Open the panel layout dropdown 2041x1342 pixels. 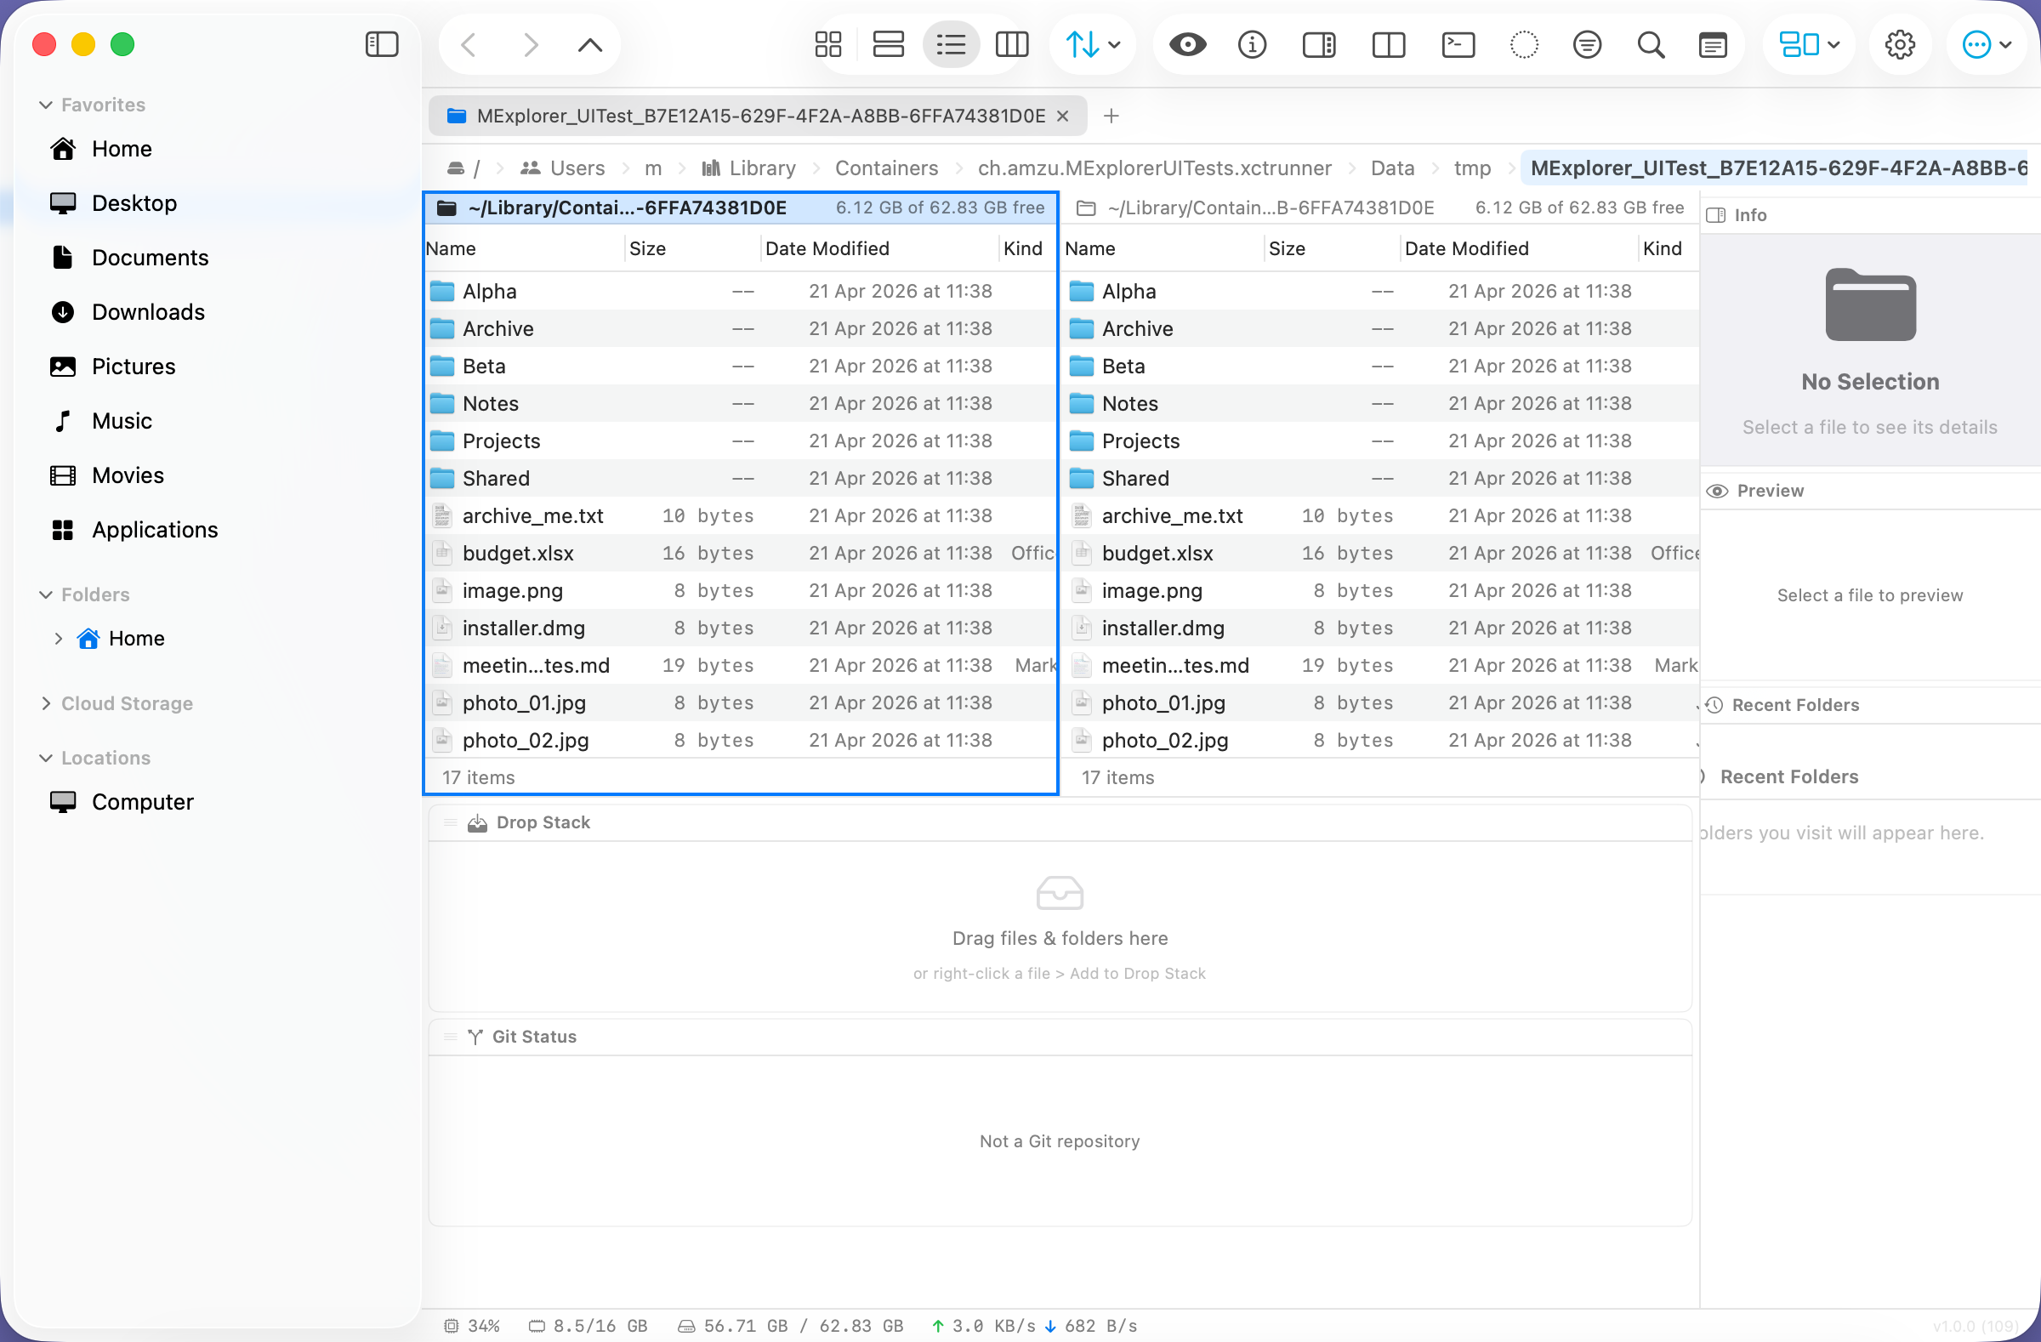(1809, 43)
